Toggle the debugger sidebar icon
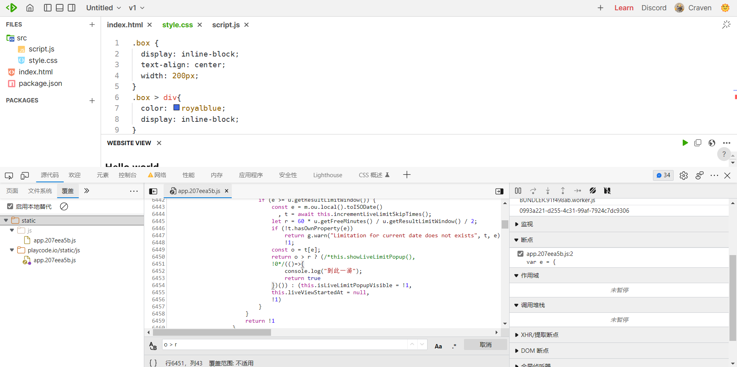This screenshot has height=367, width=737. tap(499, 191)
